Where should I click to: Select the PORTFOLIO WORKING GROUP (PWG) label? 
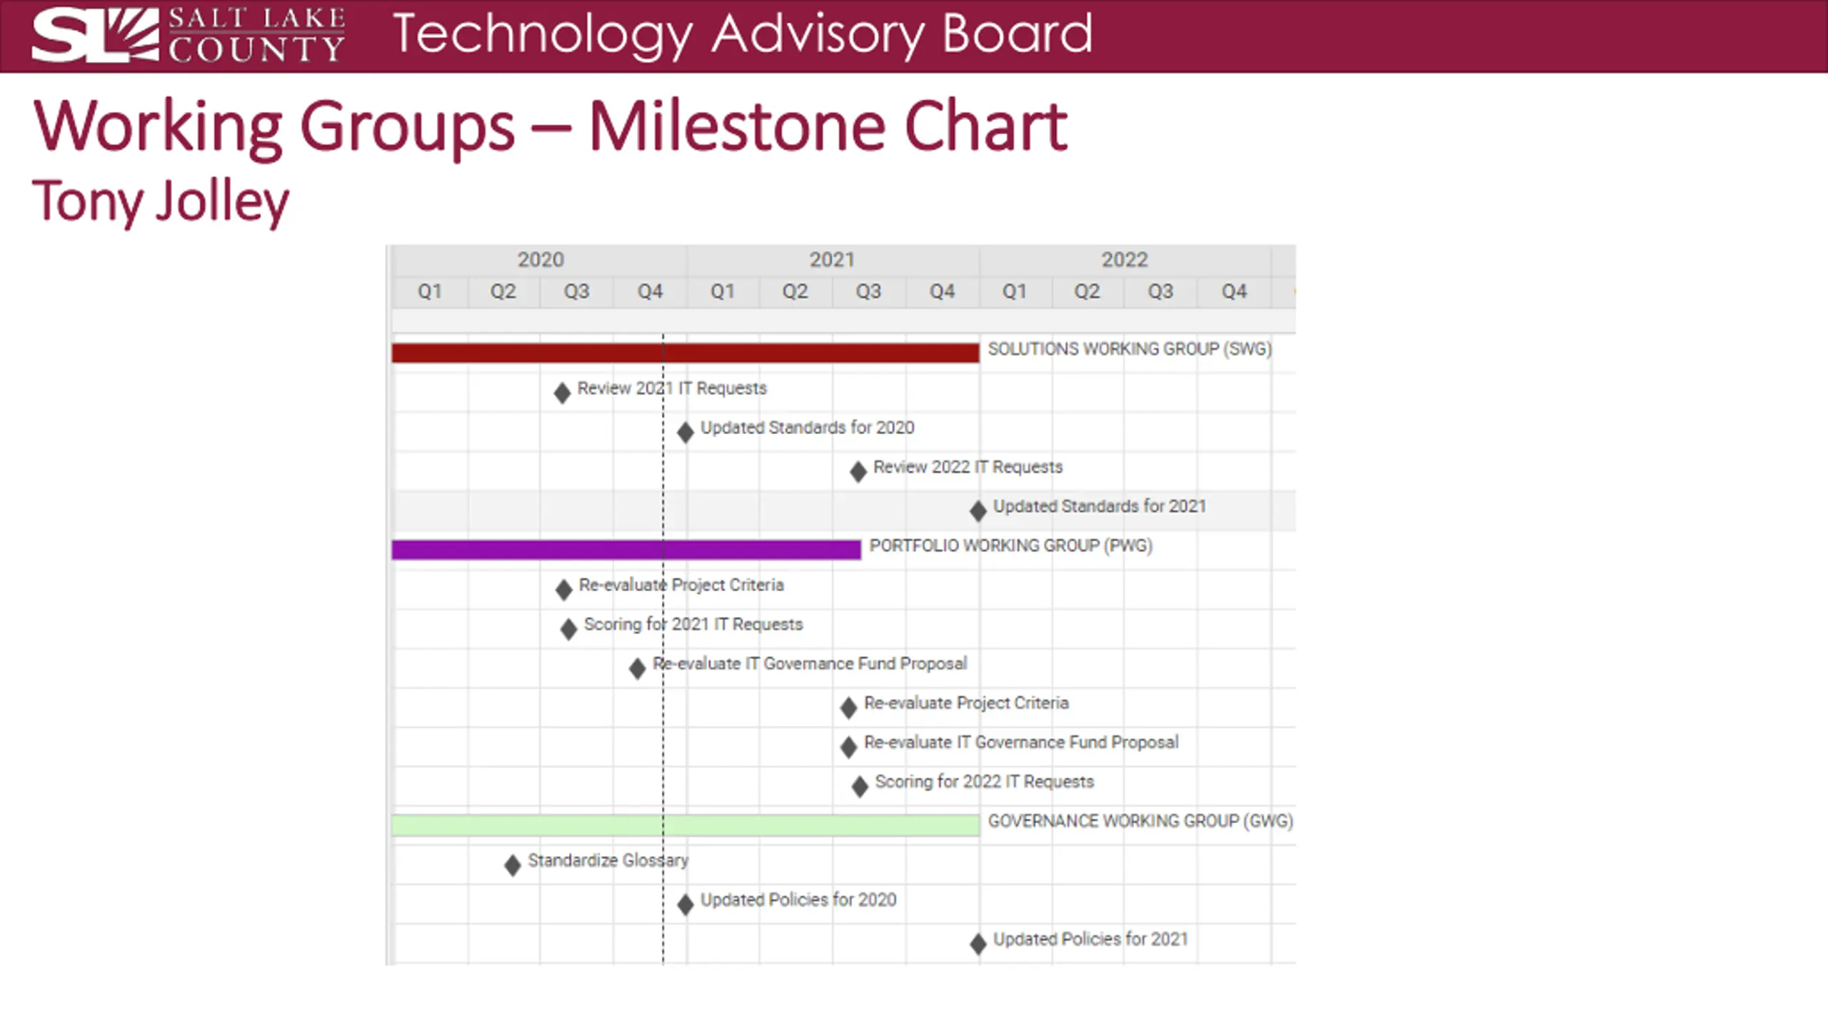click(1011, 546)
